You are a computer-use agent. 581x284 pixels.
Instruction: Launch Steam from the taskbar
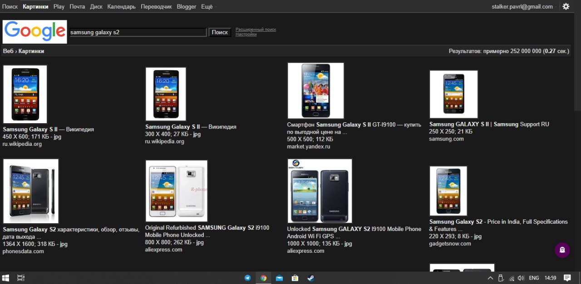(x=310, y=278)
